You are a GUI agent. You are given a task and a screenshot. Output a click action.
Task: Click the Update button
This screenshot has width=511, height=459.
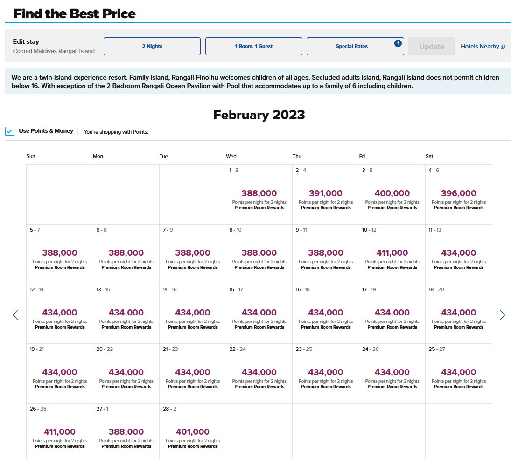pyautogui.click(x=432, y=46)
